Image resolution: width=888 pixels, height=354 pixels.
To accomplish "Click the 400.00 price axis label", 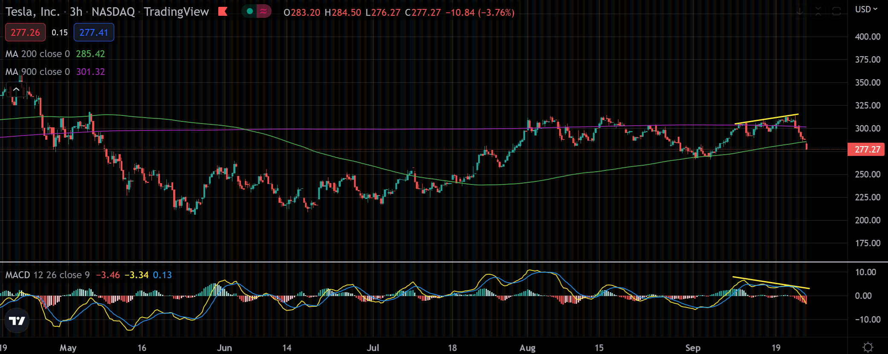I will [x=868, y=37].
